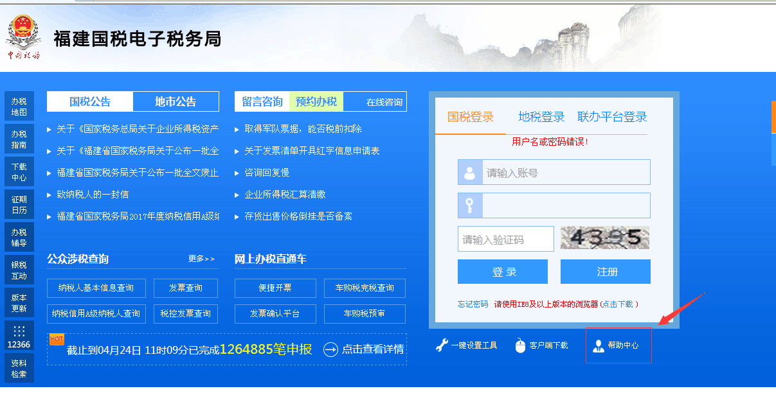
Task: Click the 请输入验证码 captcha input field
Action: pyautogui.click(x=505, y=239)
